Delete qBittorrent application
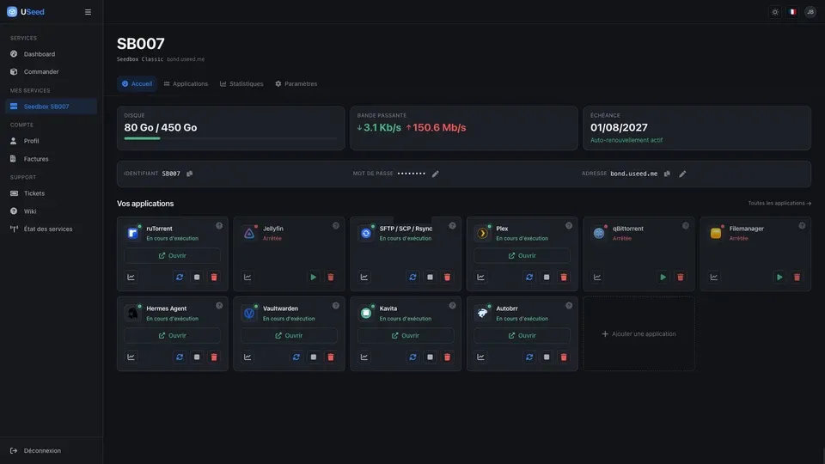This screenshot has width=825, height=464. 681,278
